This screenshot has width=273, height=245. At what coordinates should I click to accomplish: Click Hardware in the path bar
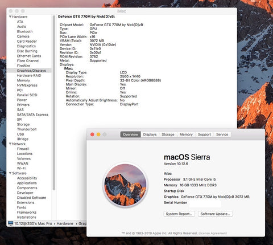pos(65,223)
